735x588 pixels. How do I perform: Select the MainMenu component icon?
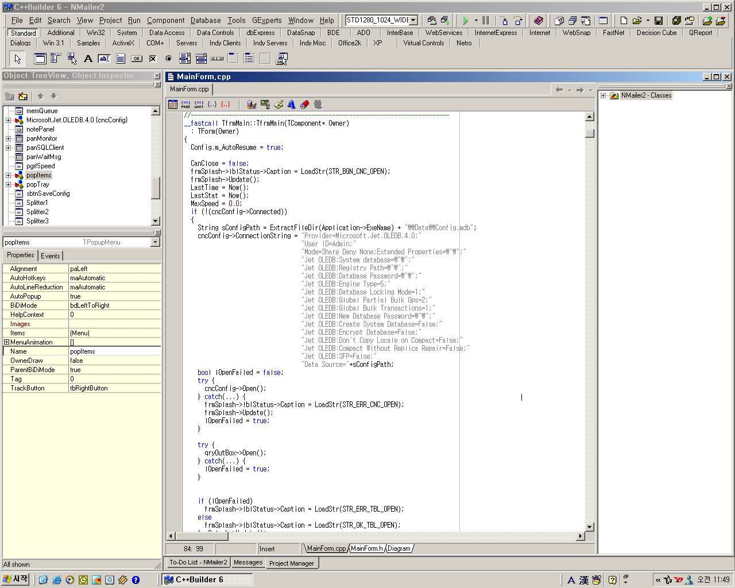point(56,59)
